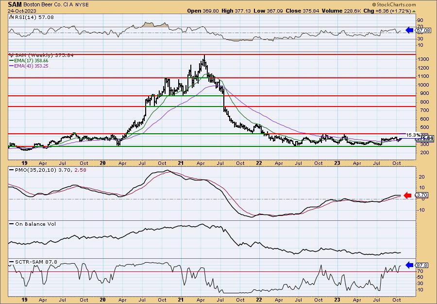Click the 375.84 price tag on right axis
437x304 pixels.
point(425,138)
